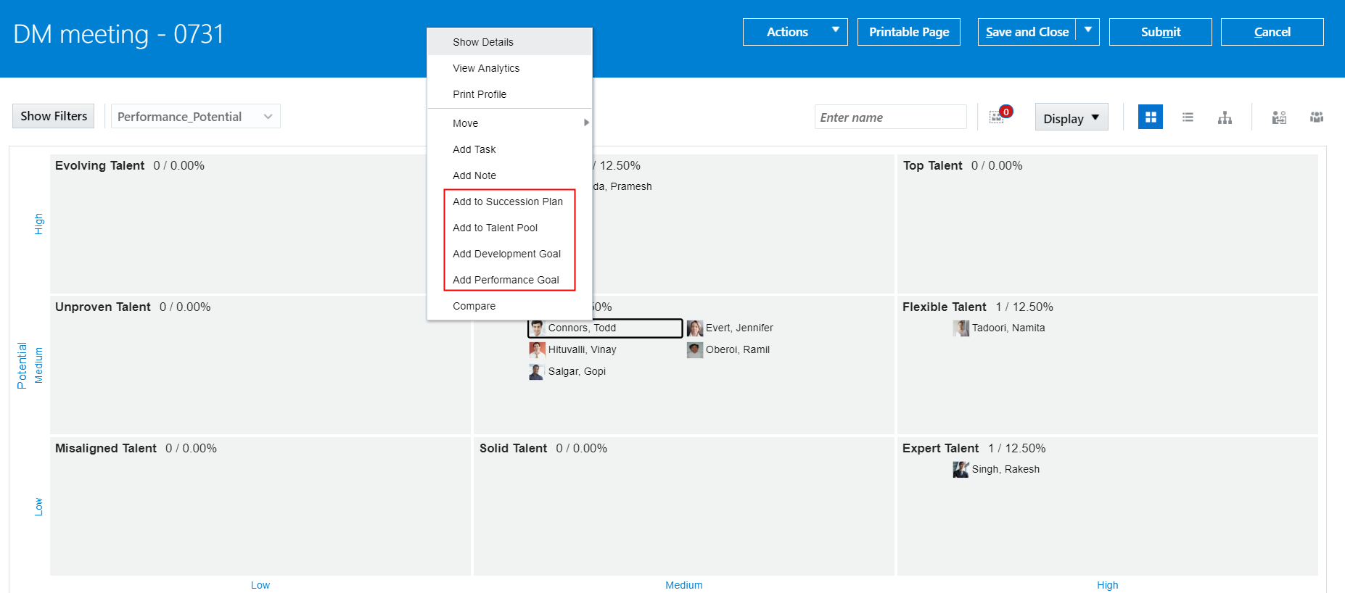Screen dimensions: 1345x593
Task: Click the Unproven Talent box heading
Action: (103, 307)
